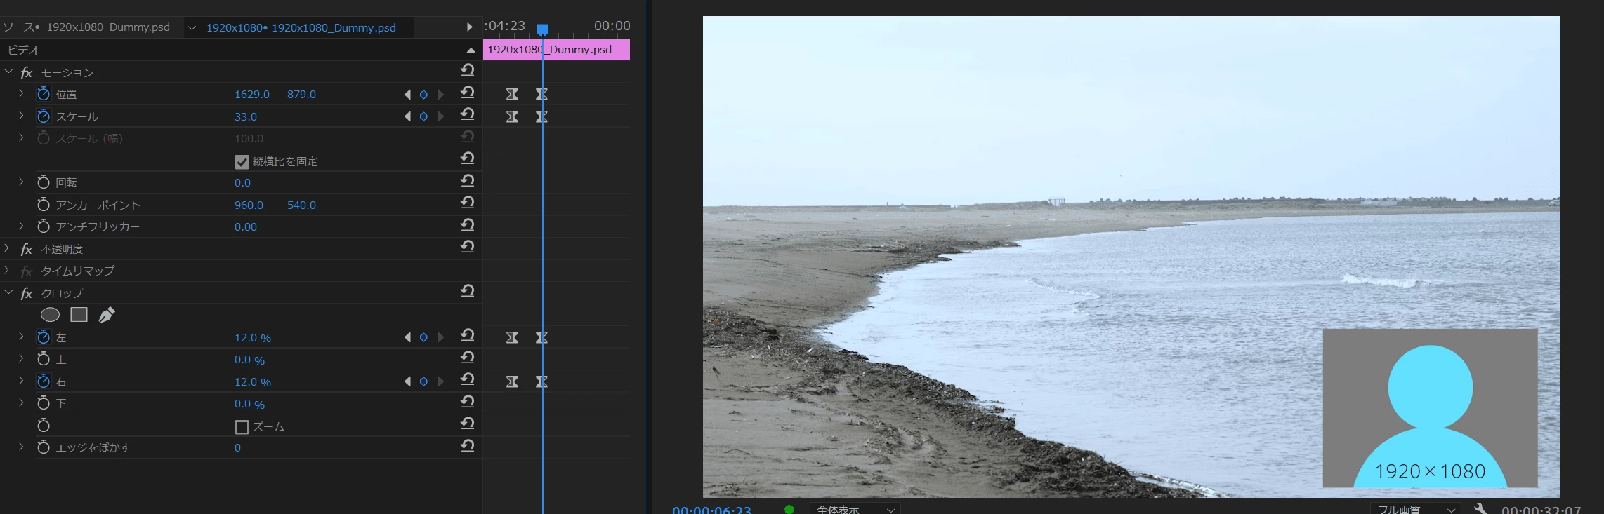Create a 4-point polygon mask for クロップ
This screenshot has height=514, width=1604.
pyautogui.click(x=79, y=315)
